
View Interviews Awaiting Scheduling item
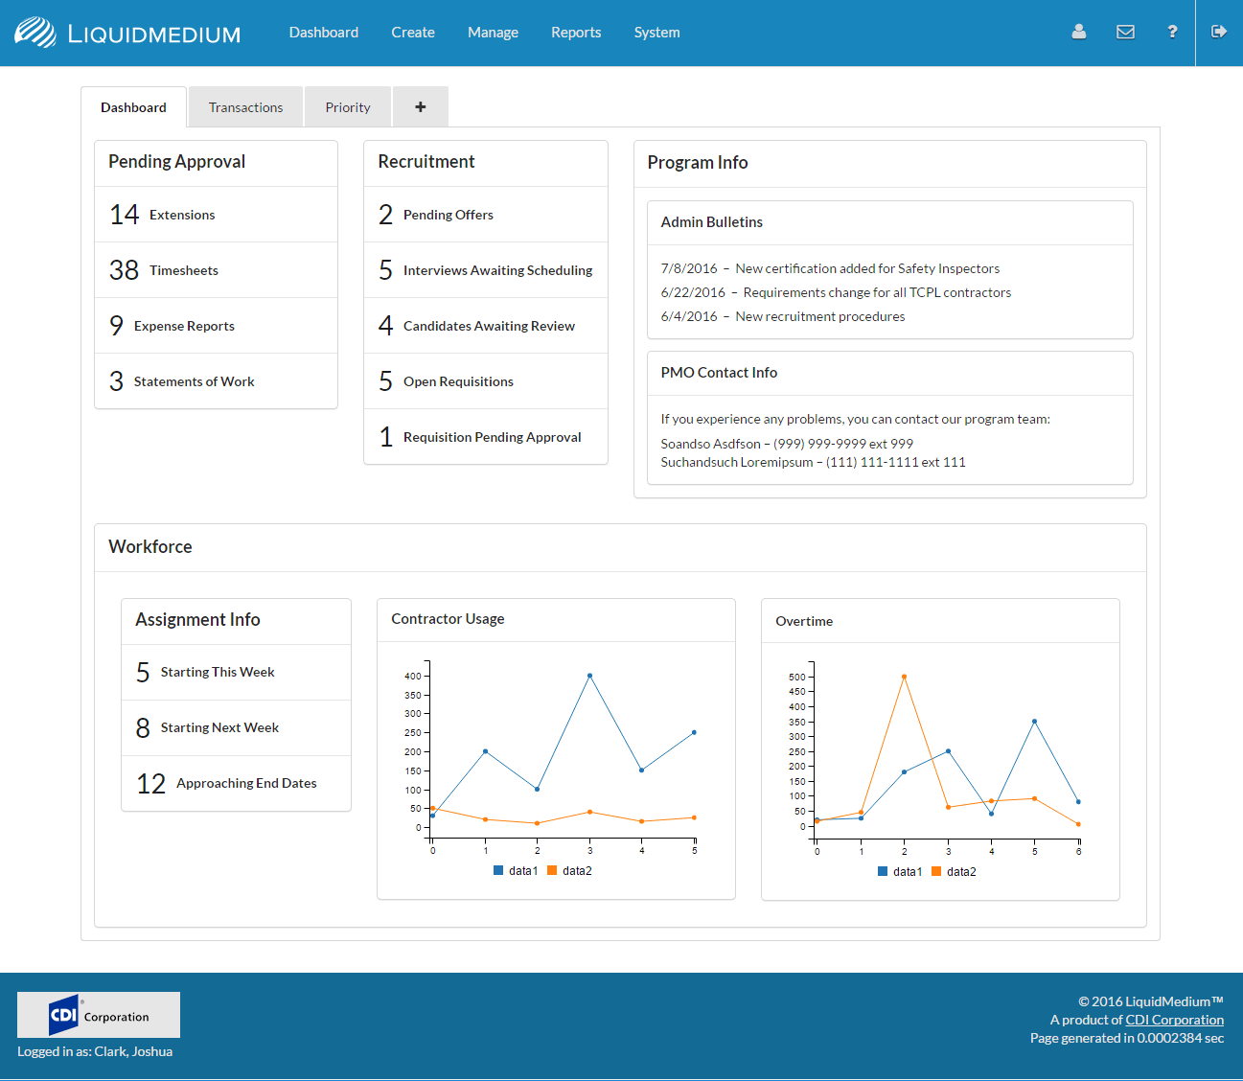[x=497, y=270]
